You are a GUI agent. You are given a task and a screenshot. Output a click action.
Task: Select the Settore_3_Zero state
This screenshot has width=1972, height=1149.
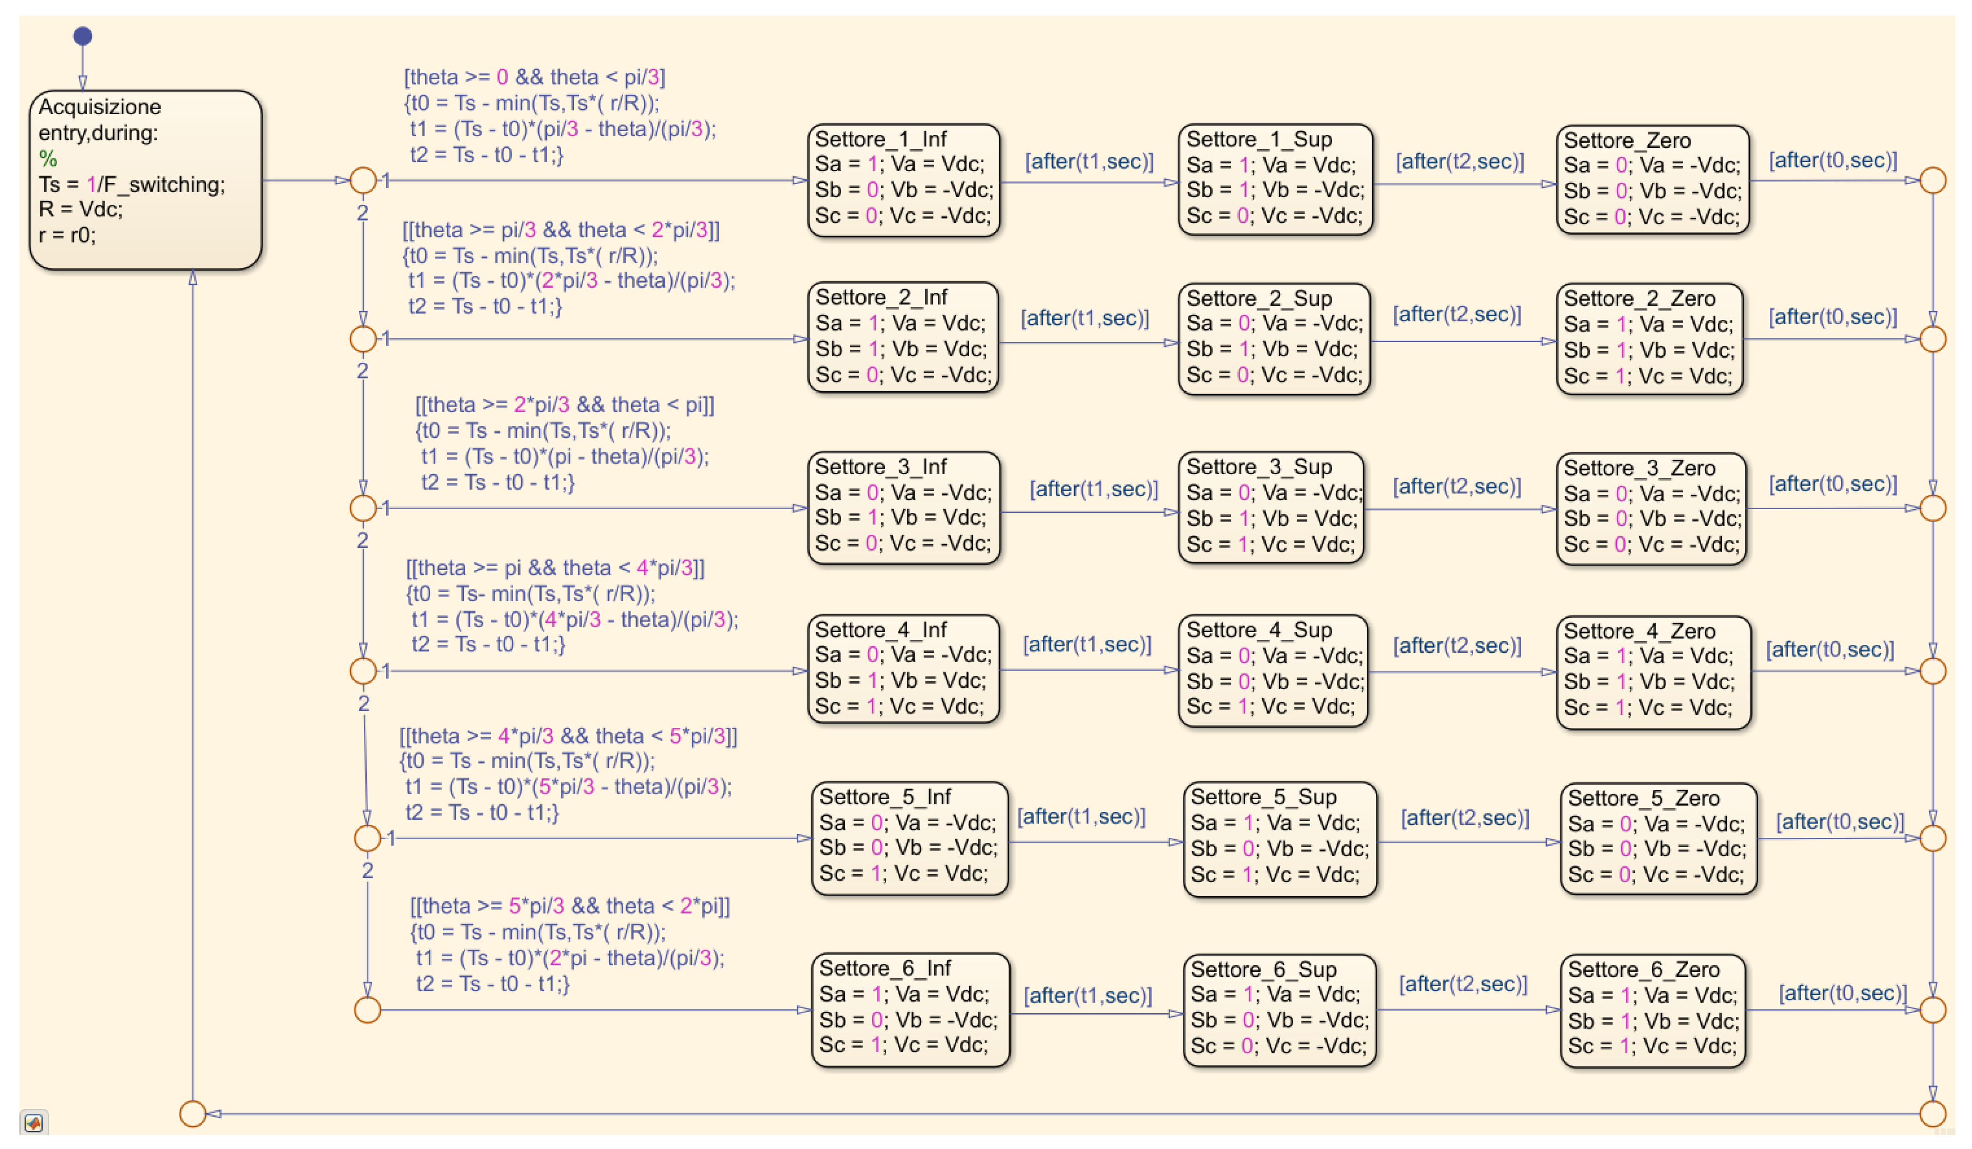coord(1651,508)
